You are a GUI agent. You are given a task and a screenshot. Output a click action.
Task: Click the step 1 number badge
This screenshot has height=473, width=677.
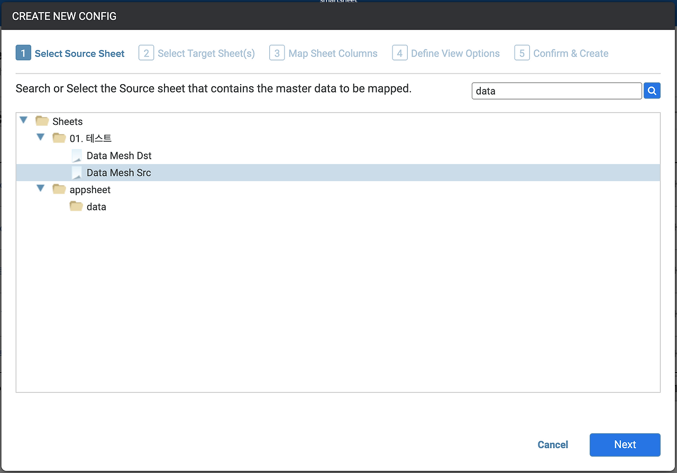click(x=23, y=53)
